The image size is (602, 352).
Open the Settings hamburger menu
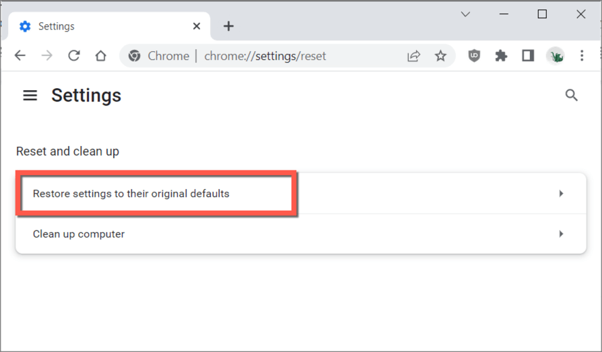click(30, 95)
